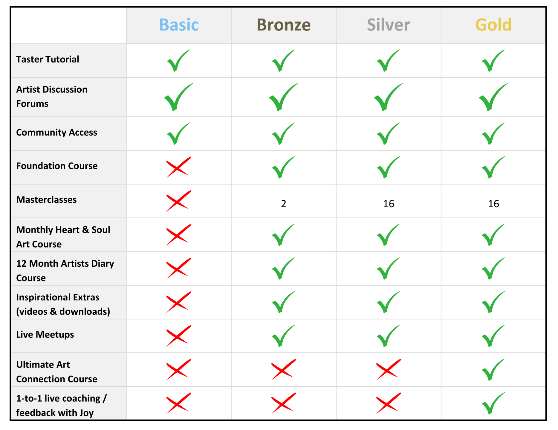Click the 12 Month Artists Diary Course label

point(65,271)
